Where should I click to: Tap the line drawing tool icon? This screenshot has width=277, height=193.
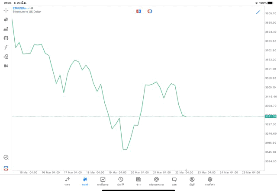(258, 12)
